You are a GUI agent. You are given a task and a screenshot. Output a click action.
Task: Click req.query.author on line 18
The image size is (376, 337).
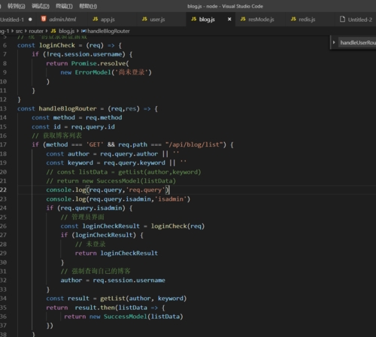[x=129, y=154]
